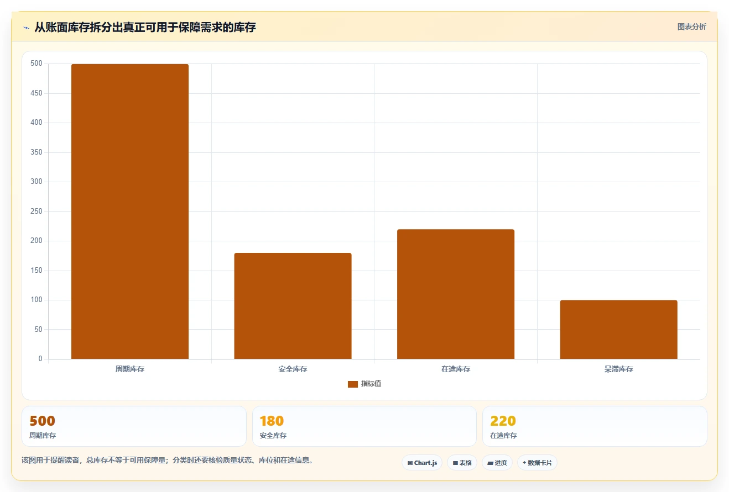Click the 250 y-axis tick value
The width and height of the screenshot is (729, 492).
37,211
